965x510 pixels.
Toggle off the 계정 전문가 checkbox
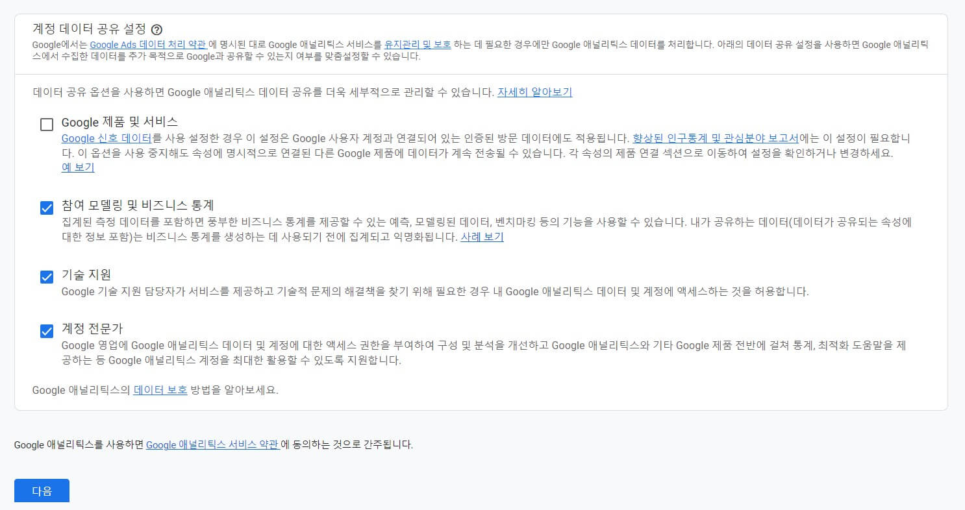click(46, 331)
